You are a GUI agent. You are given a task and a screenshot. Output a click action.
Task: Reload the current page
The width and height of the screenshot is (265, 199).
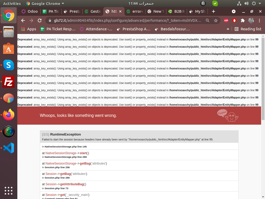click(x=40, y=20)
